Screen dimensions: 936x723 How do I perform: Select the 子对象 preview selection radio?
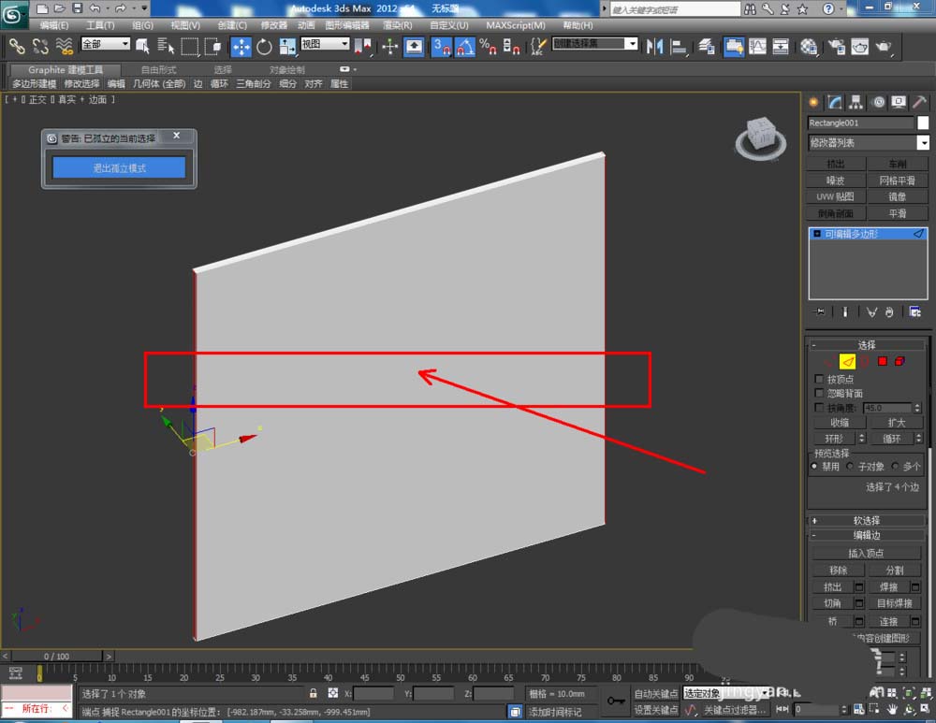pos(850,466)
